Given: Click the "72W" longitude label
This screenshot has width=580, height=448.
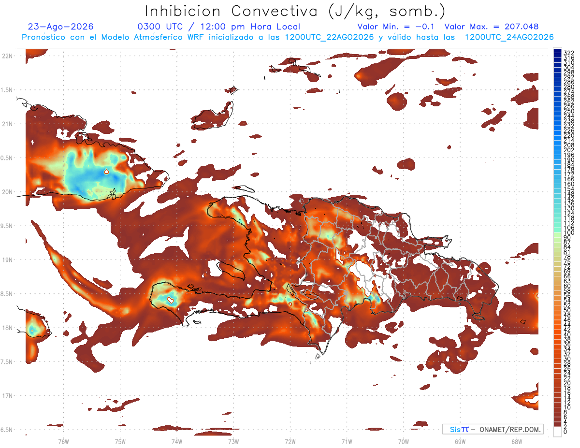Looking at the screenshot, I should pos(290,442).
